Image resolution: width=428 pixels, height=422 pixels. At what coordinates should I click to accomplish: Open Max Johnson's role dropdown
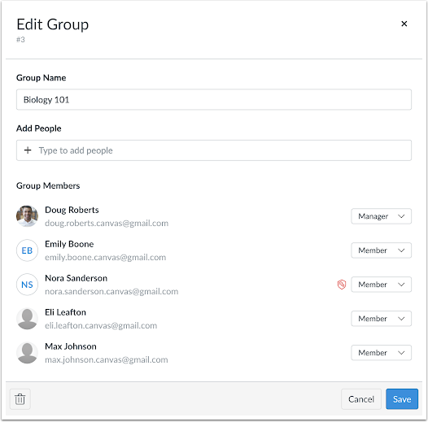tap(381, 353)
